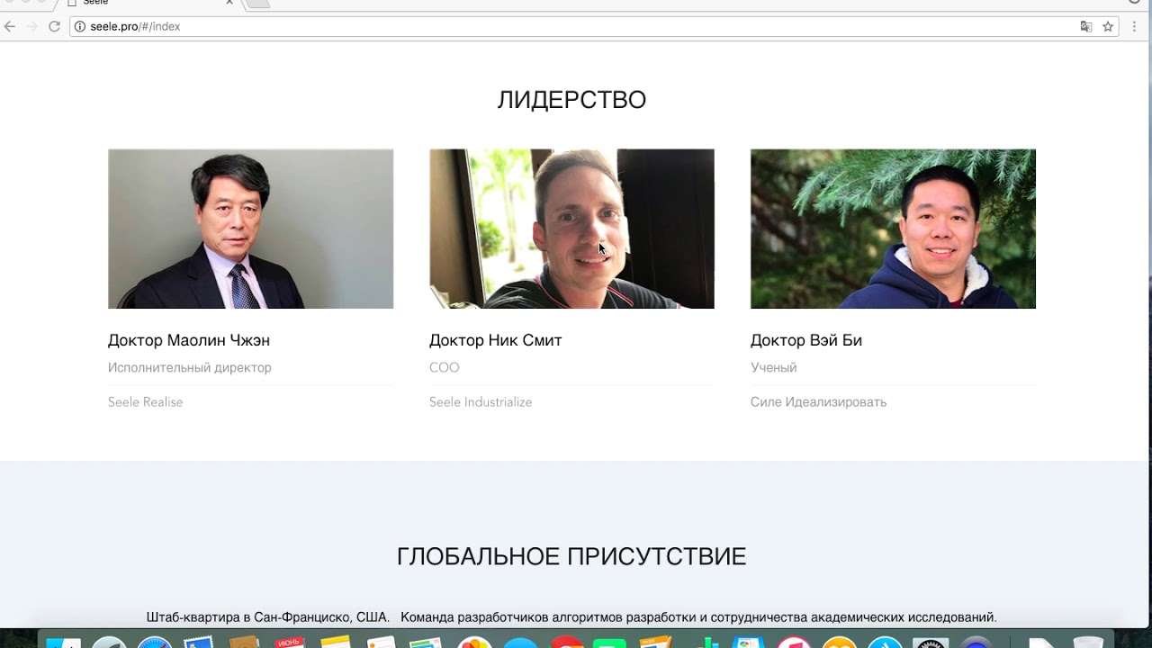Click the Seele Realise text
Screen dimensions: 1152x648
coord(146,402)
